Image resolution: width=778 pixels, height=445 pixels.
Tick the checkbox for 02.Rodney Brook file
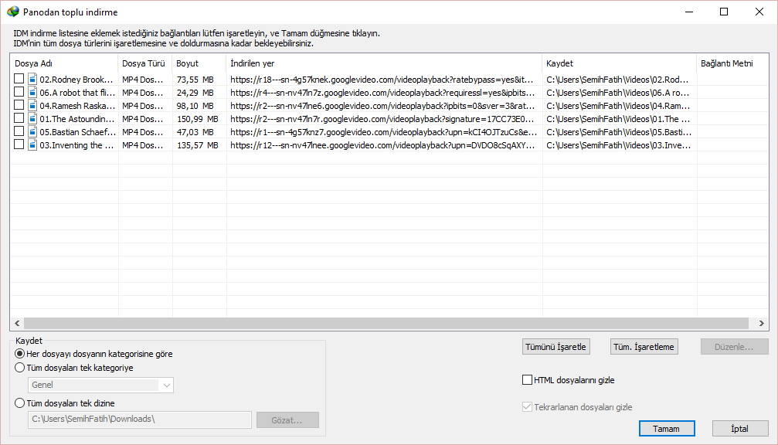[x=19, y=80]
